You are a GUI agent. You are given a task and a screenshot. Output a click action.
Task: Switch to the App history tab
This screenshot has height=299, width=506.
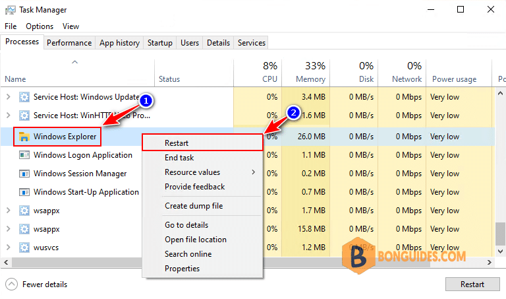pyautogui.click(x=119, y=43)
